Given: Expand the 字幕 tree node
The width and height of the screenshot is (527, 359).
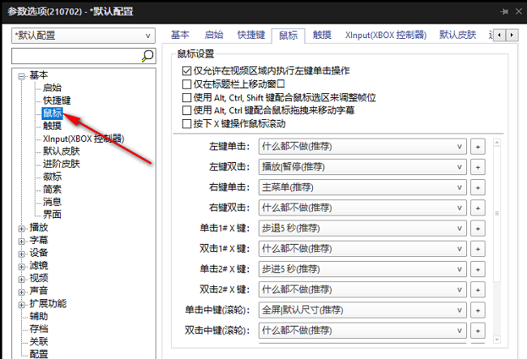Looking at the screenshot, I should tap(22, 241).
